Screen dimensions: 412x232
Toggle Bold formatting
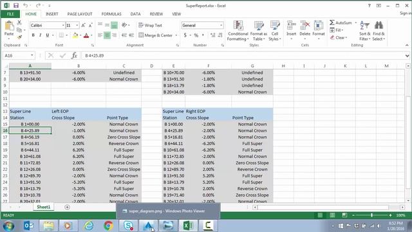(33, 35)
